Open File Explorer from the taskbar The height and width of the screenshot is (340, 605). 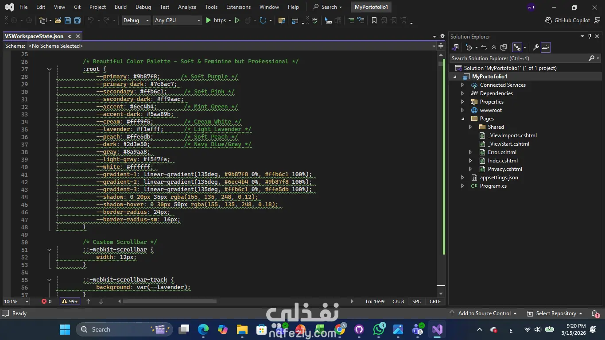(242, 329)
